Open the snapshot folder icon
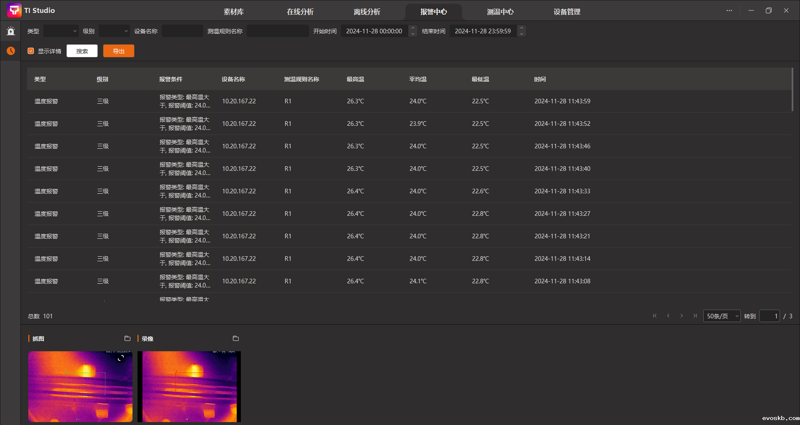The height and width of the screenshot is (425, 800). 127,338
